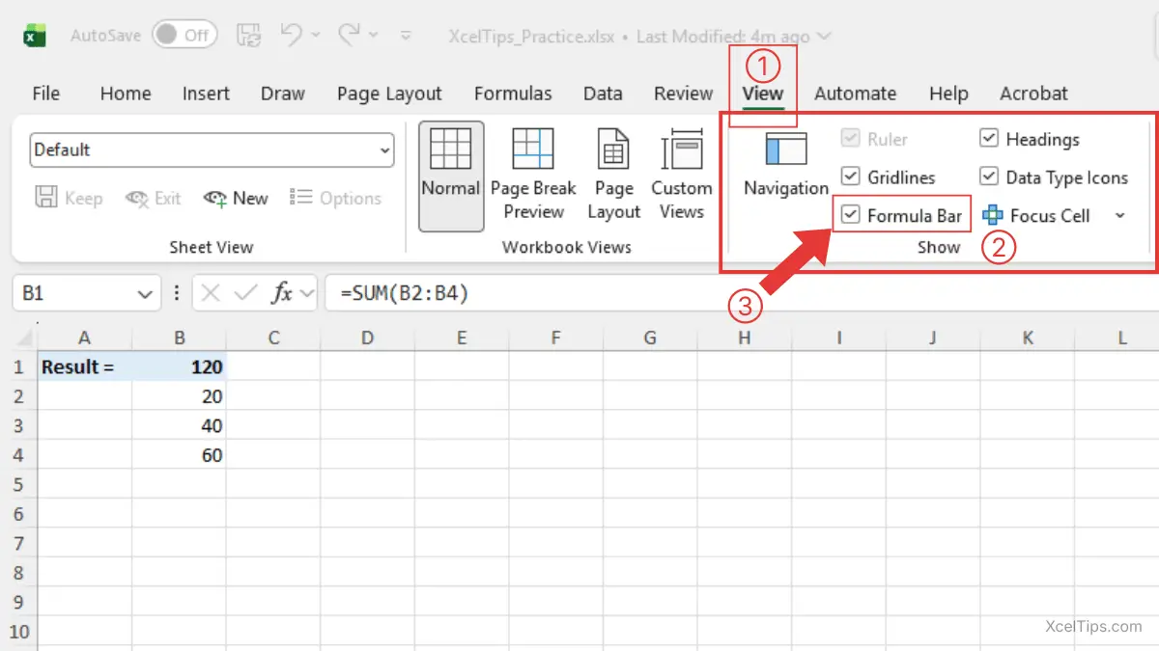Viewport: 1159px width, 651px height.
Task: Select the Normal workbook view icon
Action: point(450,175)
